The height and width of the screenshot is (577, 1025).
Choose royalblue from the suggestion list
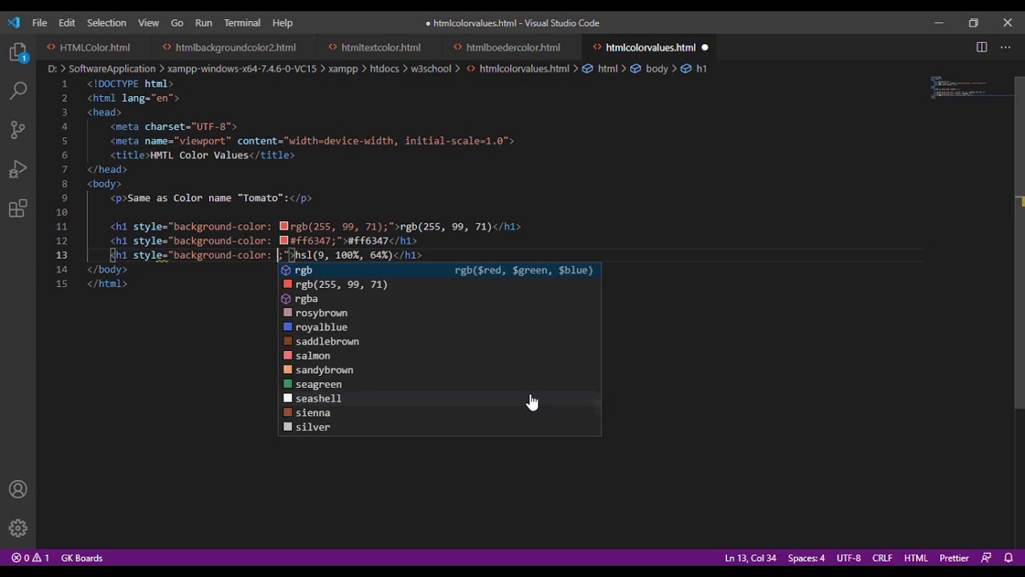[x=440, y=327]
